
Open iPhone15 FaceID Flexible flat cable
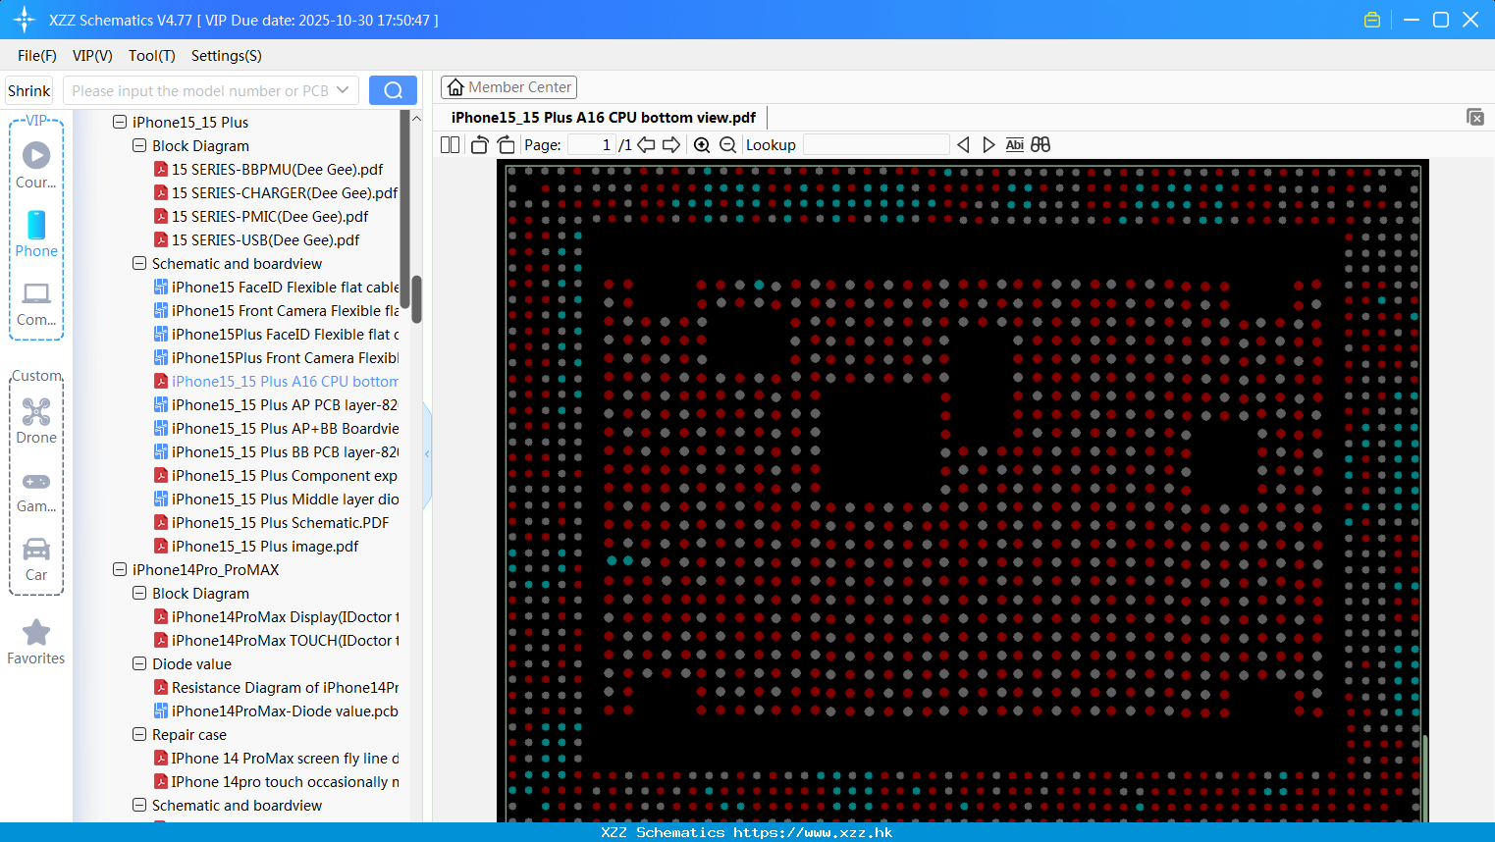point(276,287)
